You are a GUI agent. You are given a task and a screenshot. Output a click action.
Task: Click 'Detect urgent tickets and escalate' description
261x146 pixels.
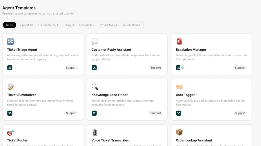pos(211,57)
